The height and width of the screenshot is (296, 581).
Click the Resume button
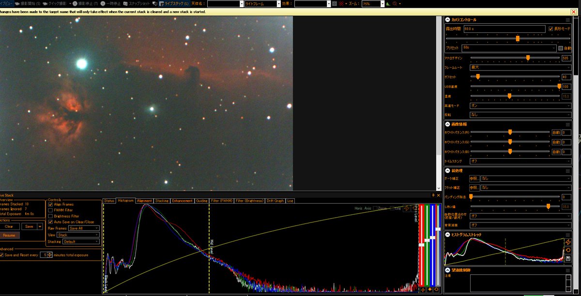tap(9, 235)
